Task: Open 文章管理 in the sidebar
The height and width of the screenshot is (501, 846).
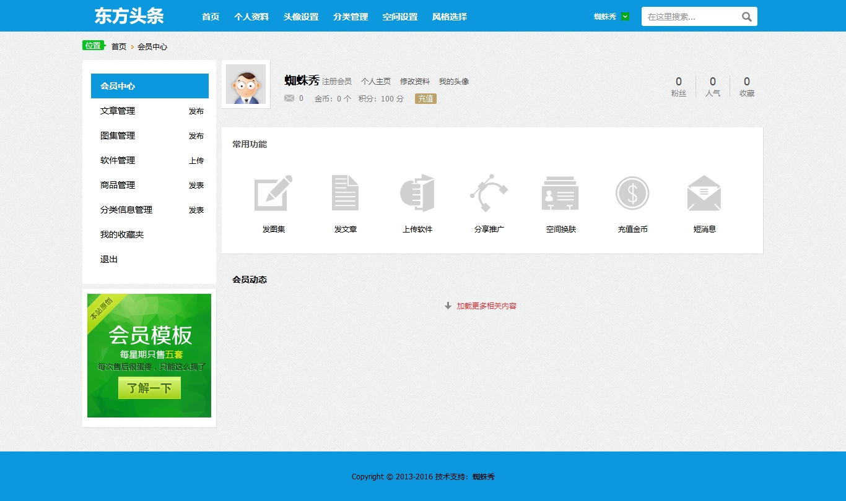Action: [118, 111]
